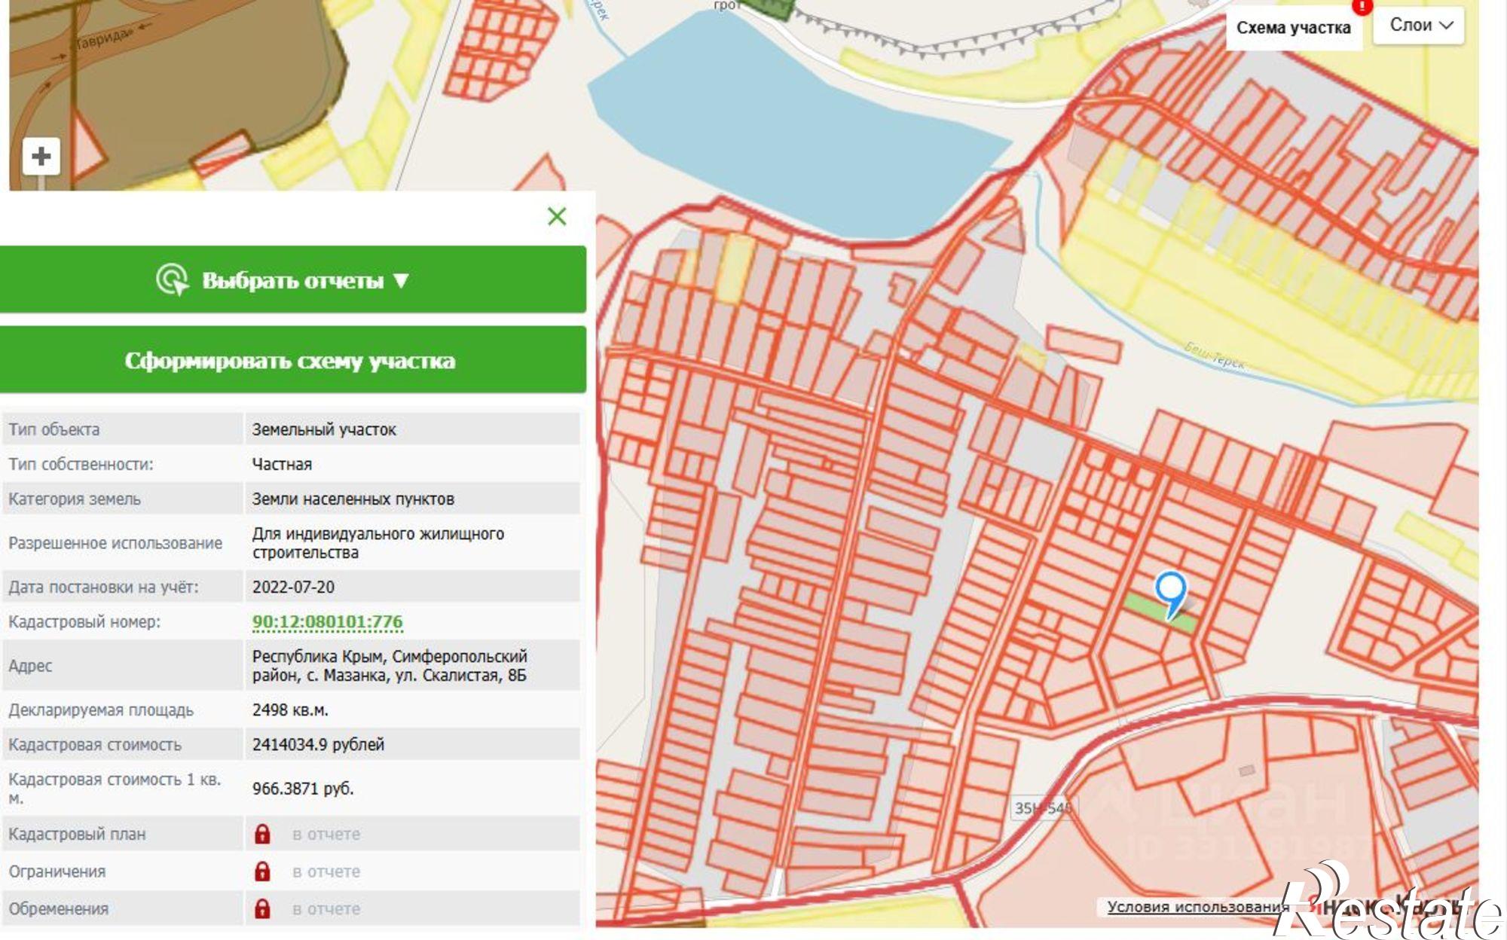Select 'Для индивидуального жилищного строительства' value
The height and width of the screenshot is (940, 1507).
[x=378, y=542]
